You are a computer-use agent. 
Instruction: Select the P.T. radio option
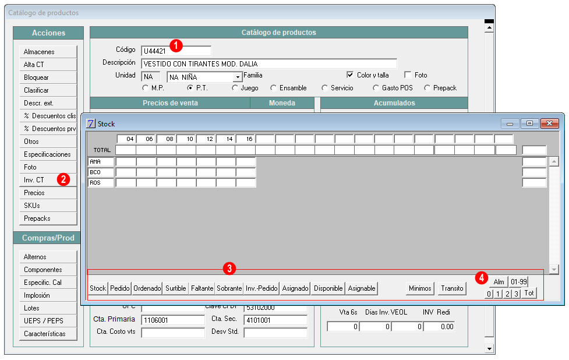tap(190, 88)
